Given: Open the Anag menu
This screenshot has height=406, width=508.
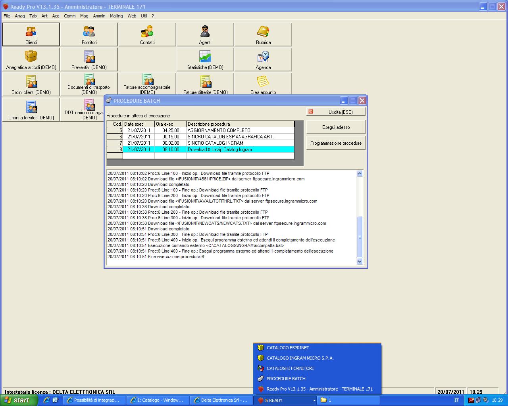Looking at the screenshot, I should 20,16.
